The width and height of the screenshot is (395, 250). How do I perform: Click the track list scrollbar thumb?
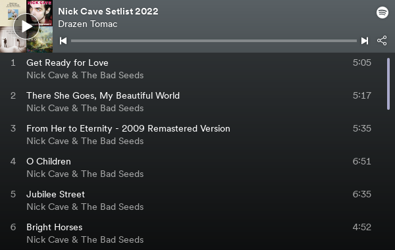[x=388, y=84]
